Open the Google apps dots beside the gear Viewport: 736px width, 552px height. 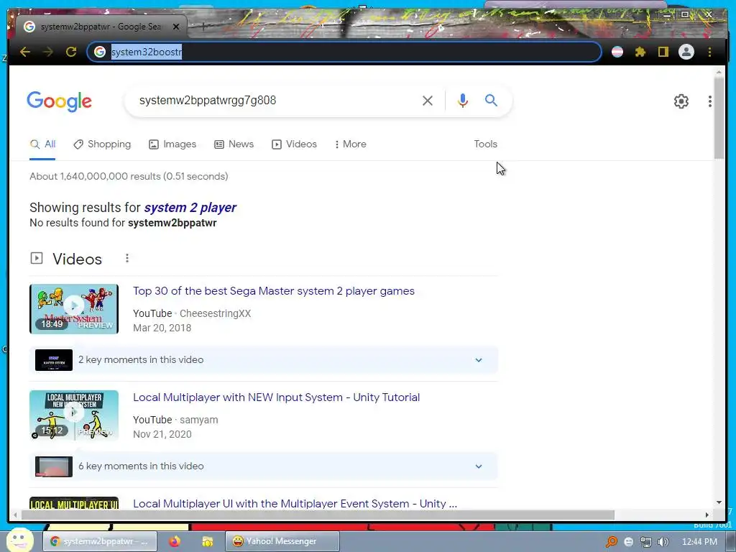[x=709, y=101]
